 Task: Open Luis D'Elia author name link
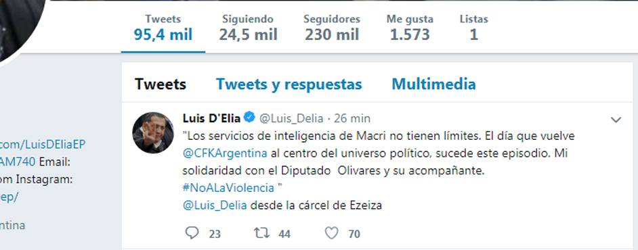pos(211,118)
